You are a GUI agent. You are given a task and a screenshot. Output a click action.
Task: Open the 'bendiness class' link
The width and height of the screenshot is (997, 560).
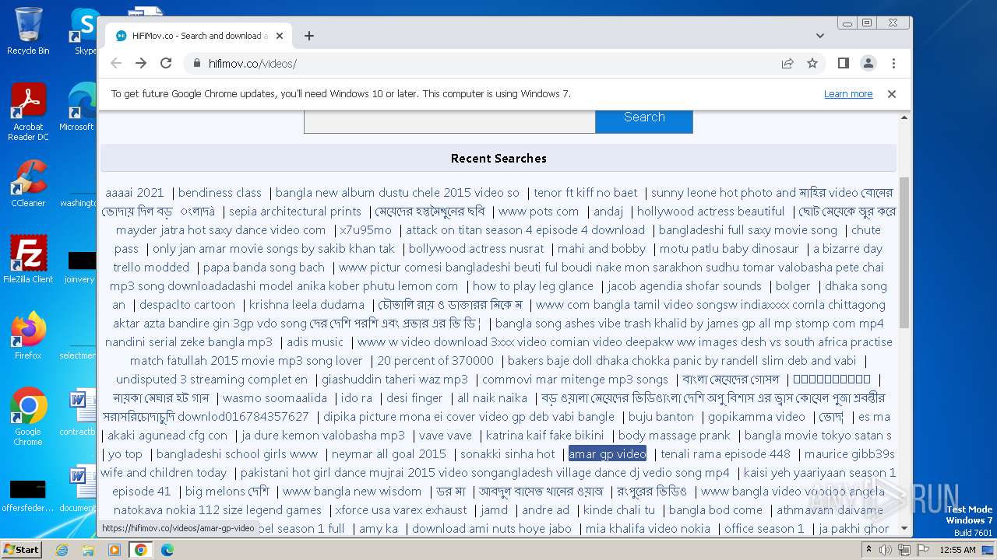click(220, 193)
